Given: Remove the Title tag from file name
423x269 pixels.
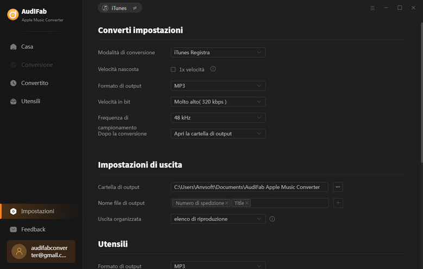Looking at the screenshot, I should click(247, 203).
